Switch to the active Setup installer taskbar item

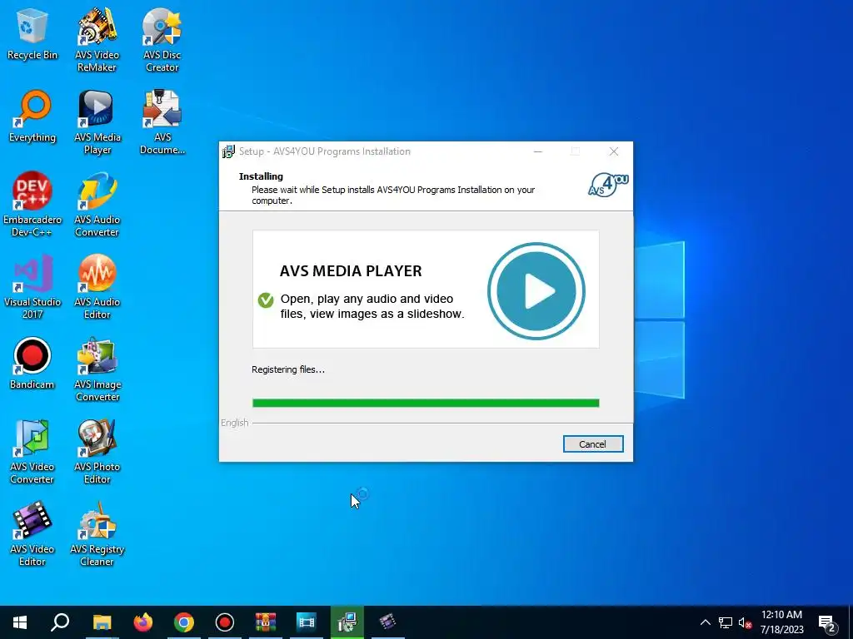(347, 622)
